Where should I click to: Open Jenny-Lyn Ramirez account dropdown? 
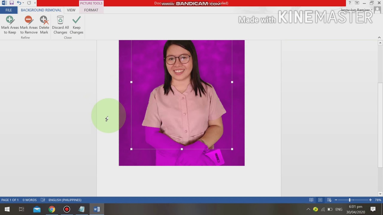pyautogui.click(x=357, y=10)
